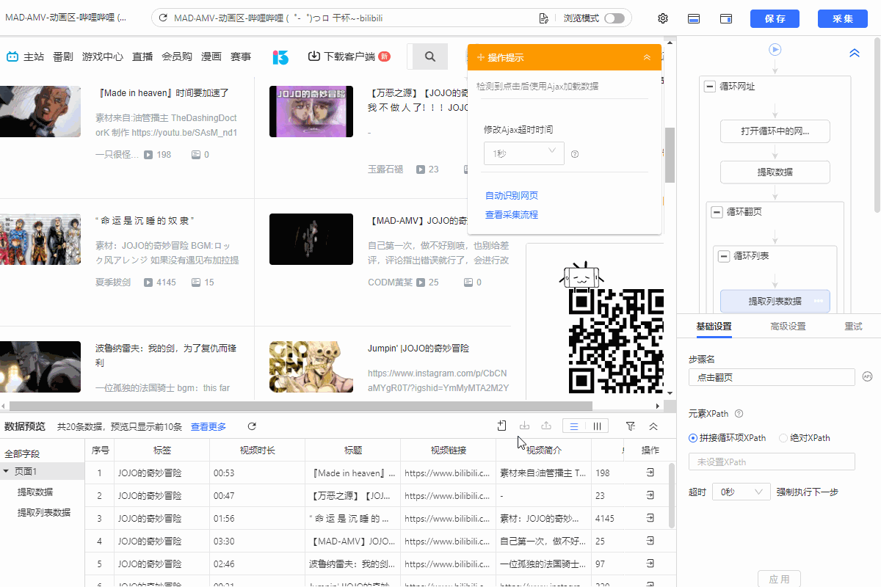Switch to the 基础设置 tab
The width and height of the screenshot is (881, 587).
pyautogui.click(x=714, y=327)
